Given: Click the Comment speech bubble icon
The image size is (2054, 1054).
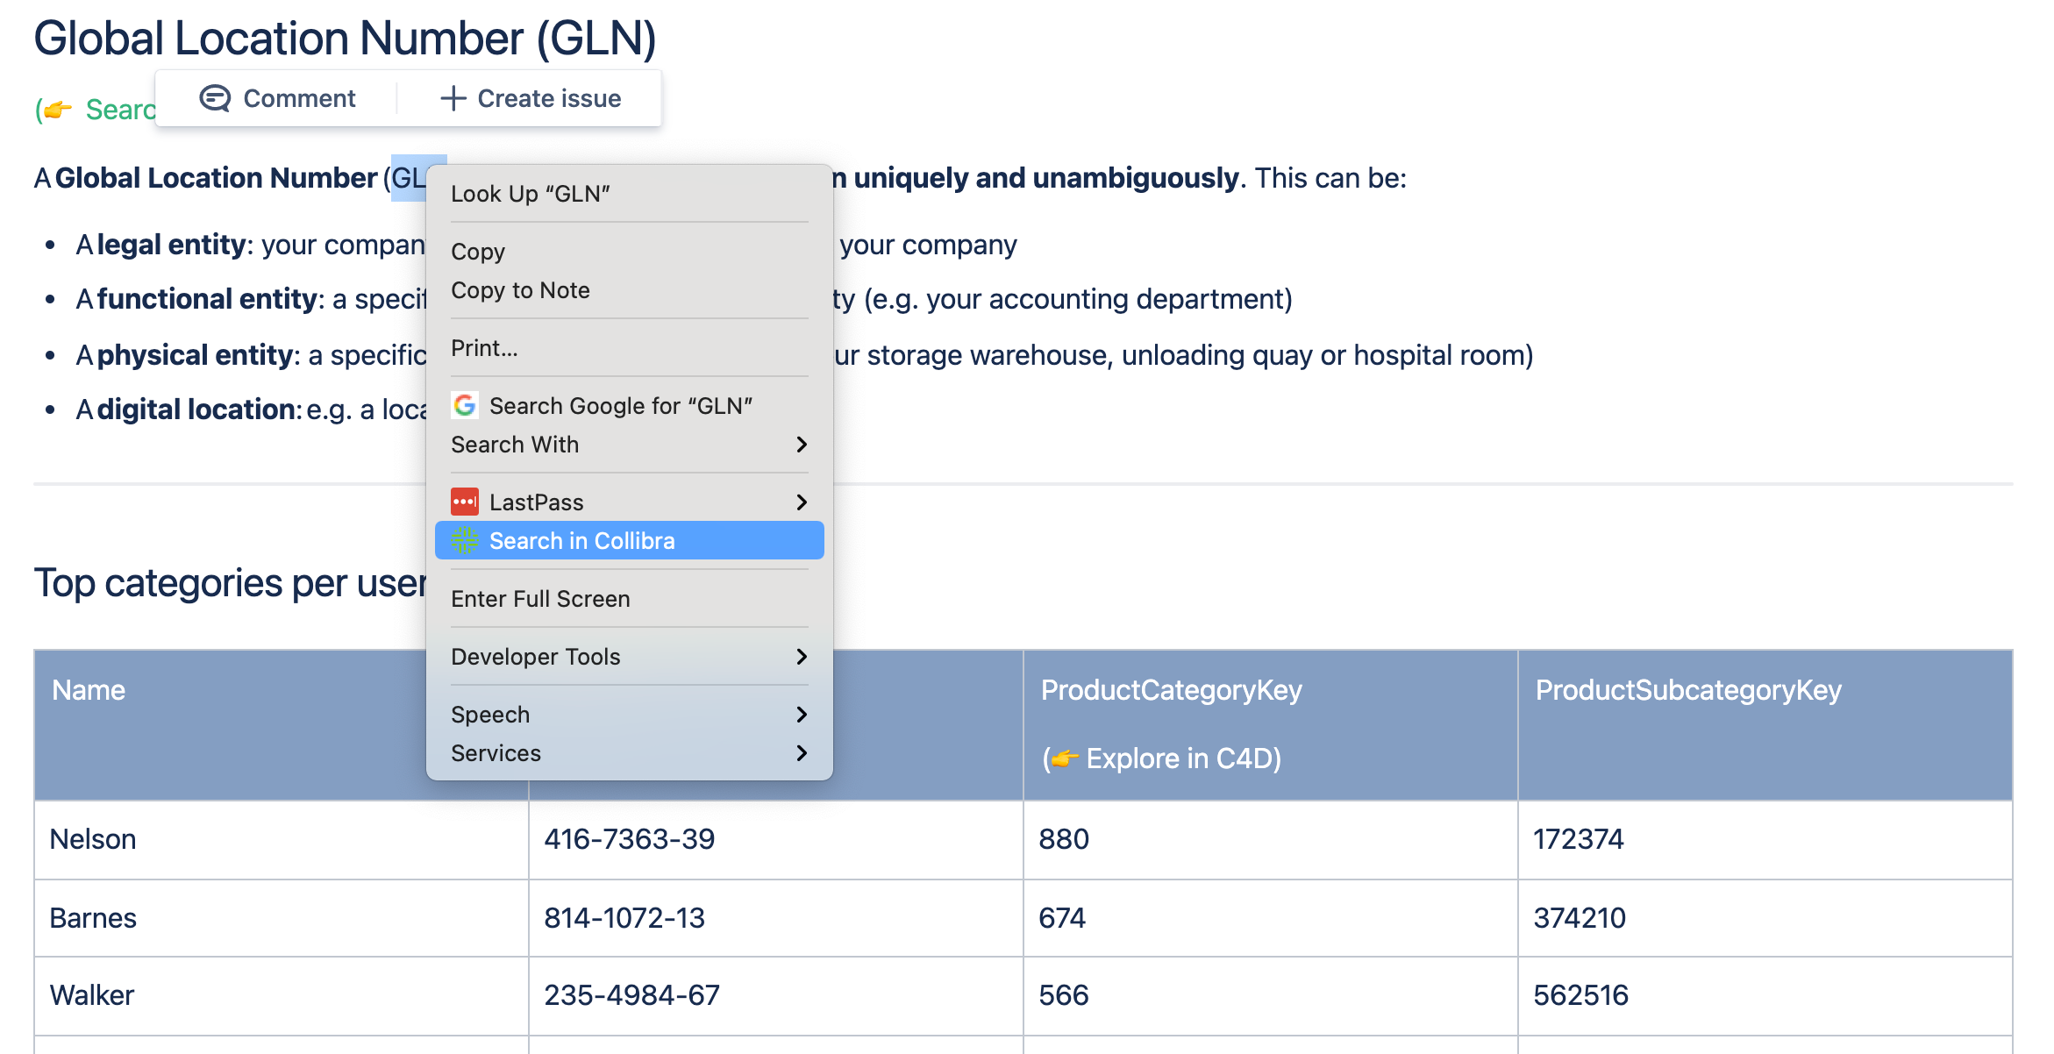Looking at the screenshot, I should [x=217, y=97].
